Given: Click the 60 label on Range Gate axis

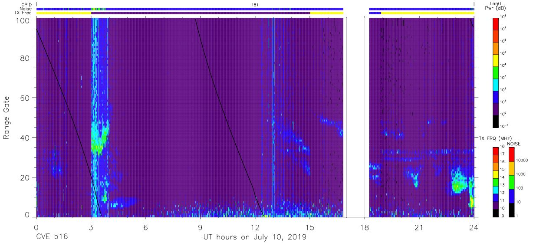Looking at the screenshot, I should pos(26,98).
